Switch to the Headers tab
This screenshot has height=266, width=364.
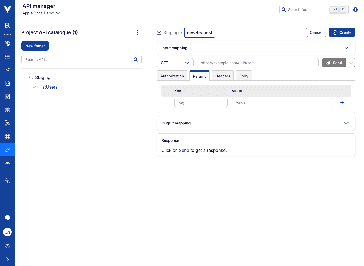[223, 76]
